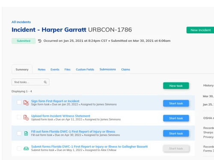This screenshot has height=160, width=214.
Task: Open Sign form First Report or Incident link
Action: click(x=55, y=101)
